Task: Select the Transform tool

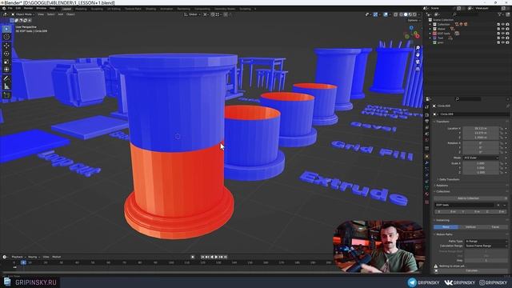Action: tap(6, 70)
